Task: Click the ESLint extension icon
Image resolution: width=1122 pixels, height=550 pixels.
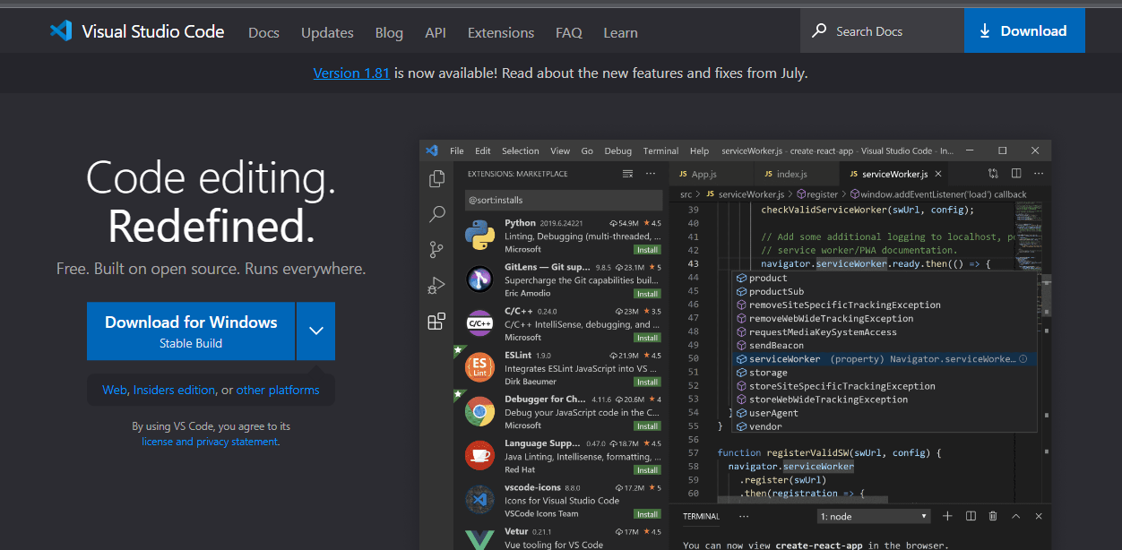Action: [x=480, y=367]
